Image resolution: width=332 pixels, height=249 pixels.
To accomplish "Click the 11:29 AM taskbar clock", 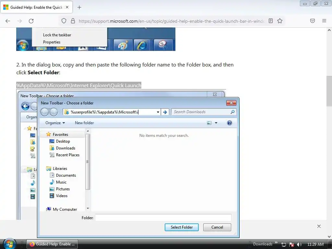I will click(315, 244).
